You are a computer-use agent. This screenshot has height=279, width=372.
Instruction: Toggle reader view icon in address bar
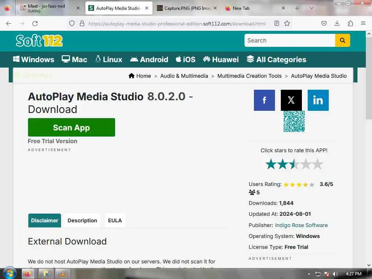pyautogui.click(x=276, y=23)
